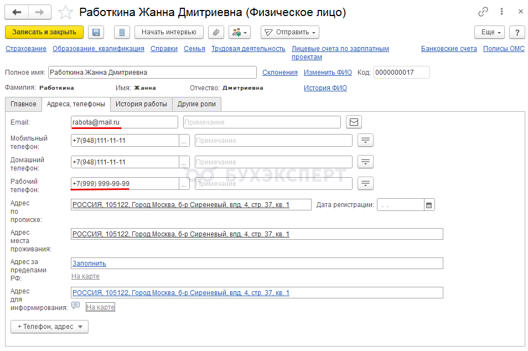The image size is (528, 351).
Task: Click the paperclip attachments icon
Action: tap(216, 32)
